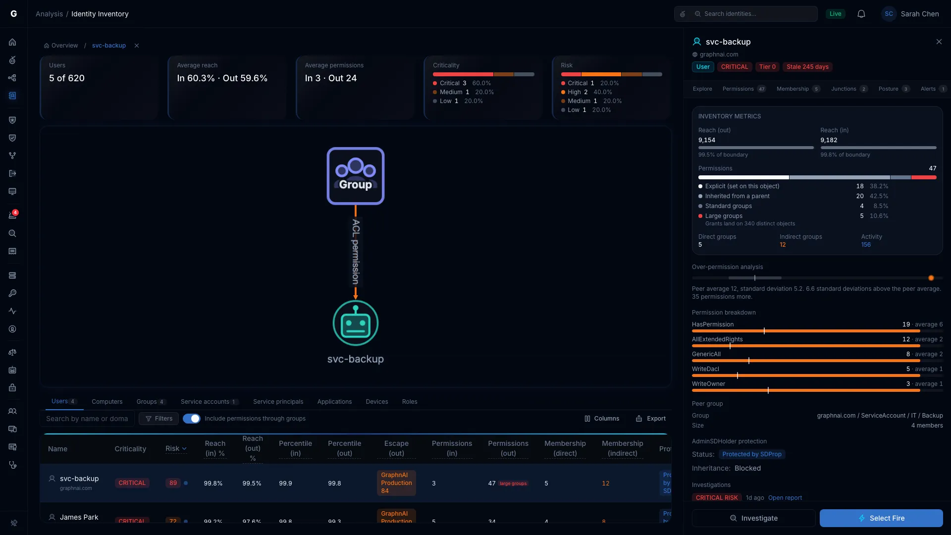This screenshot has height=535, width=951.
Task: Click the Search identities field
Action: point(746,14)
